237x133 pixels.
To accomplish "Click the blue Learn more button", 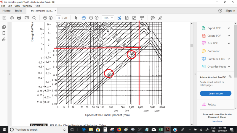I will coord(216,93).
